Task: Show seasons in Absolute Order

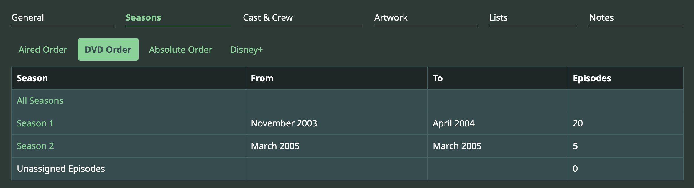Action: click(180, 50)
